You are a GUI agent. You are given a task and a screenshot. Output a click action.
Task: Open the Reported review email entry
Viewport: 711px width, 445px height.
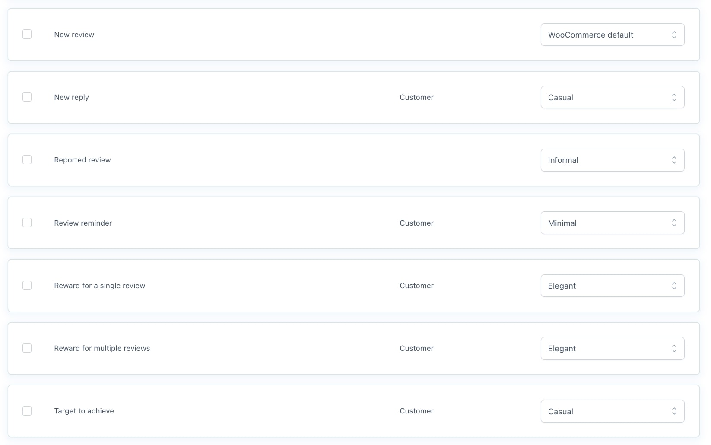(x=82, y=160)
